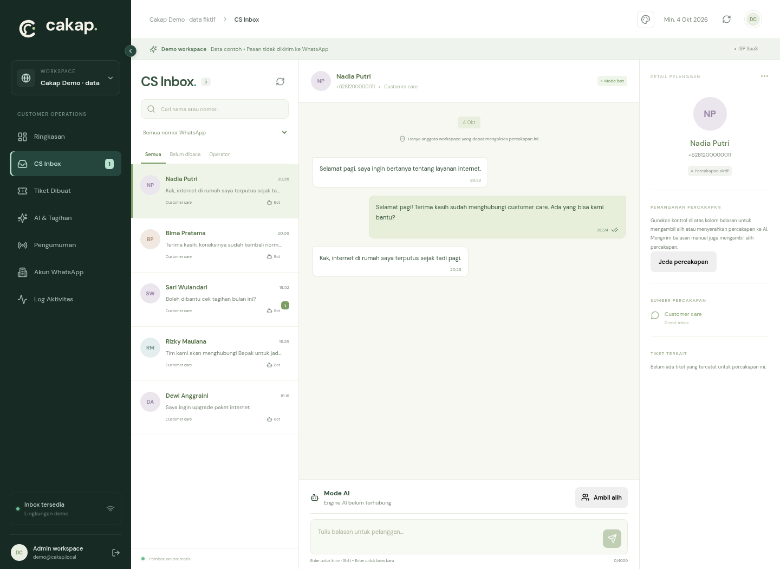780x569 pixels.
Task: Open Ringkasan from the sidebar
Action: click(x=66, y=137)
